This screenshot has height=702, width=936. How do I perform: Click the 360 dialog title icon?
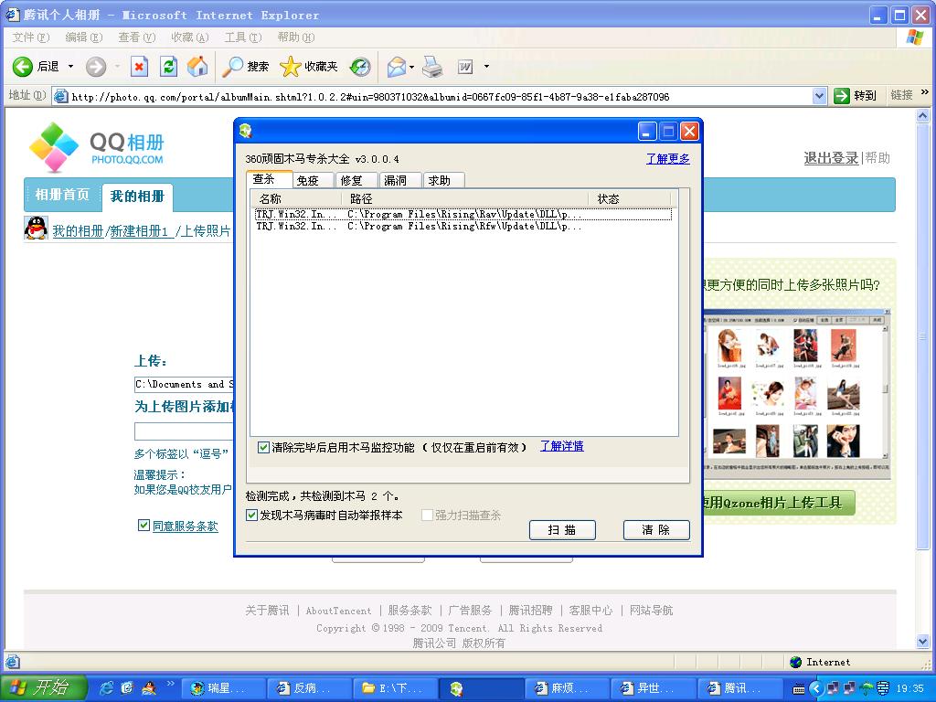point(246,131)
